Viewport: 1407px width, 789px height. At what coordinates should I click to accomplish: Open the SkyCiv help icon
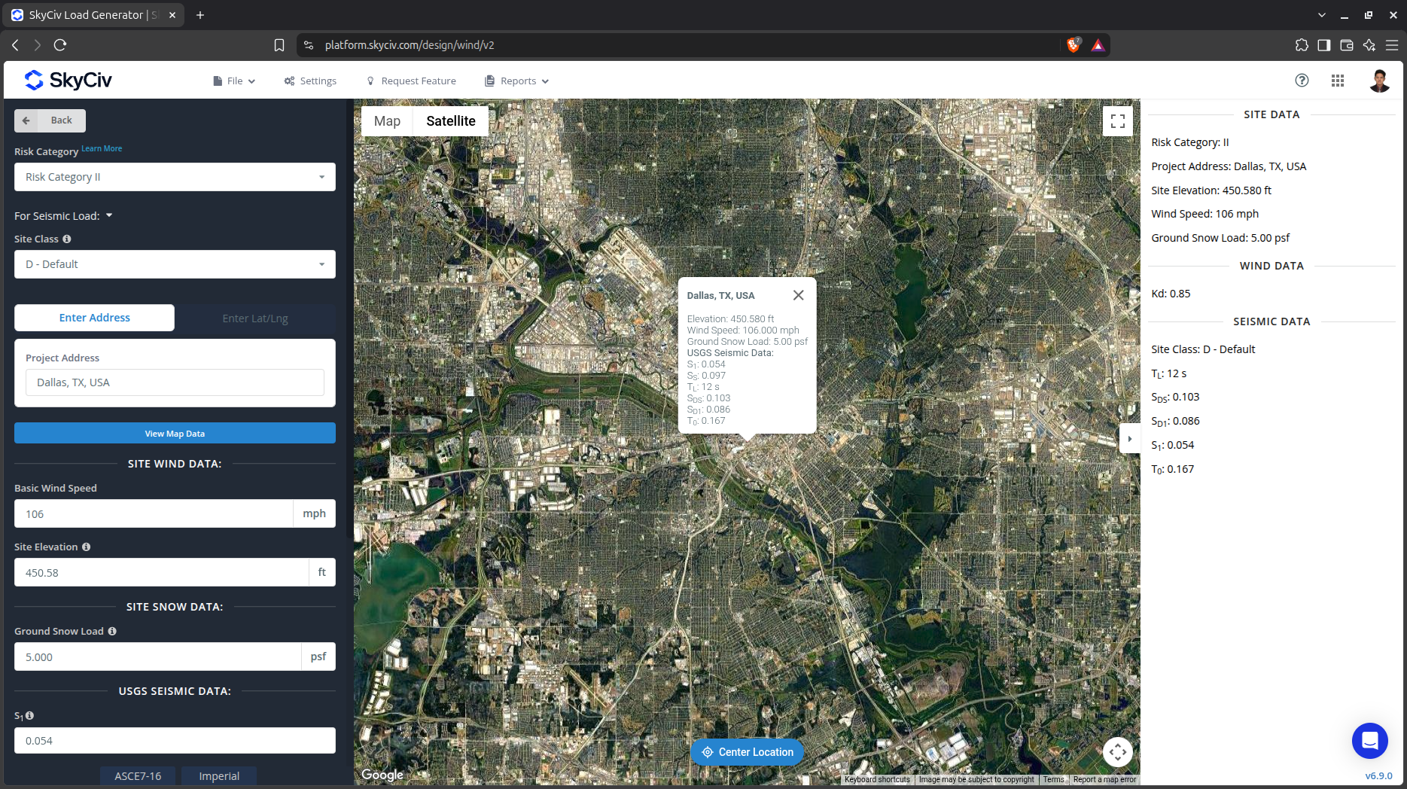click(x=1302, y=81)
